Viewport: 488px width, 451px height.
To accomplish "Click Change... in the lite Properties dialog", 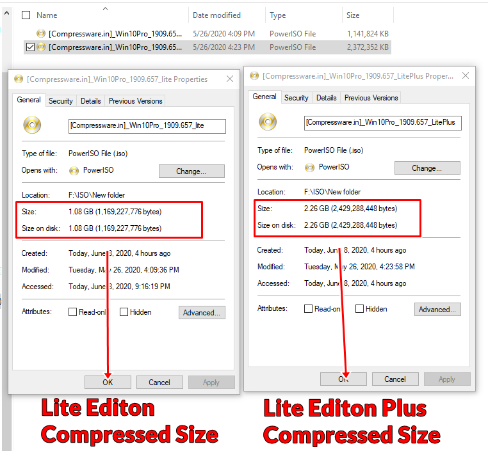I will (x=191, y=171).
